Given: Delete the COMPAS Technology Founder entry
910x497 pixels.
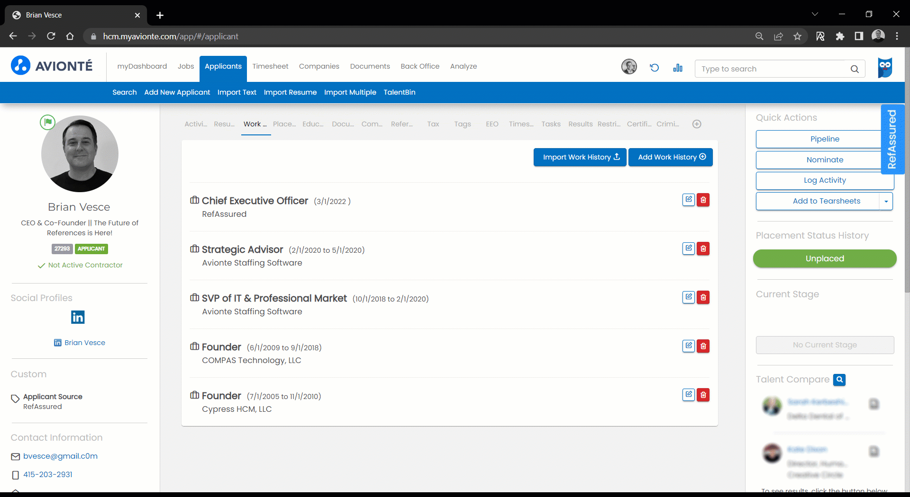Looking at the screenshot, I should tap(703, 346).
